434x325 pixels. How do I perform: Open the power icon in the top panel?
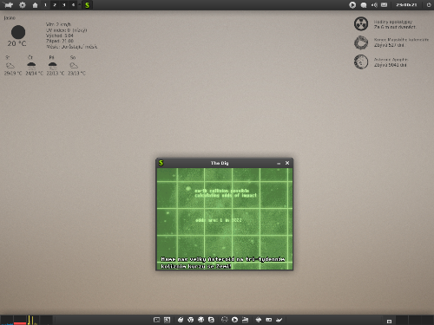pos(429,5)
